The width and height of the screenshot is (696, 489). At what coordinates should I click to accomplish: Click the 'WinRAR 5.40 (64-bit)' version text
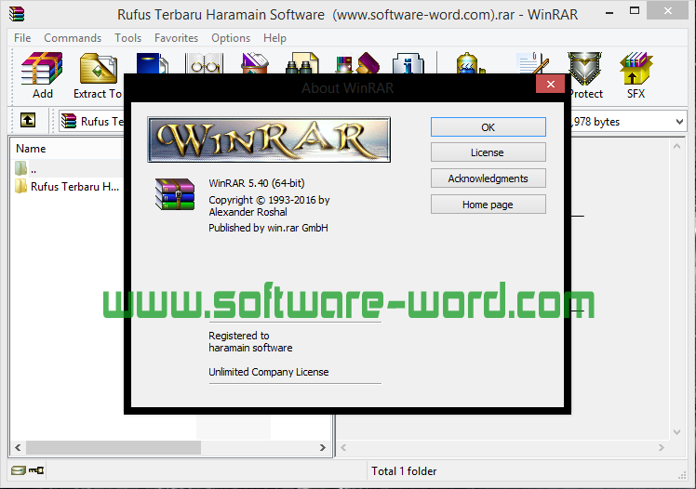(x=257, y=183)
